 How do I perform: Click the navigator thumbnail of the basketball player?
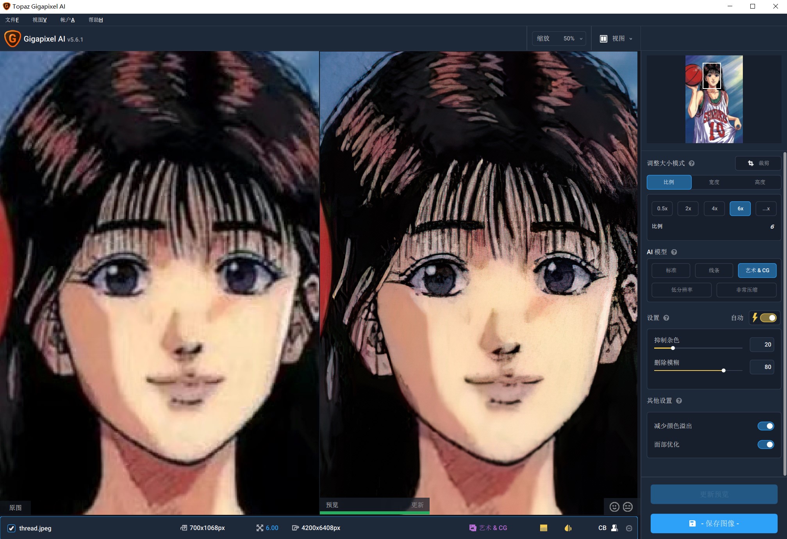[x=714, y=99]
